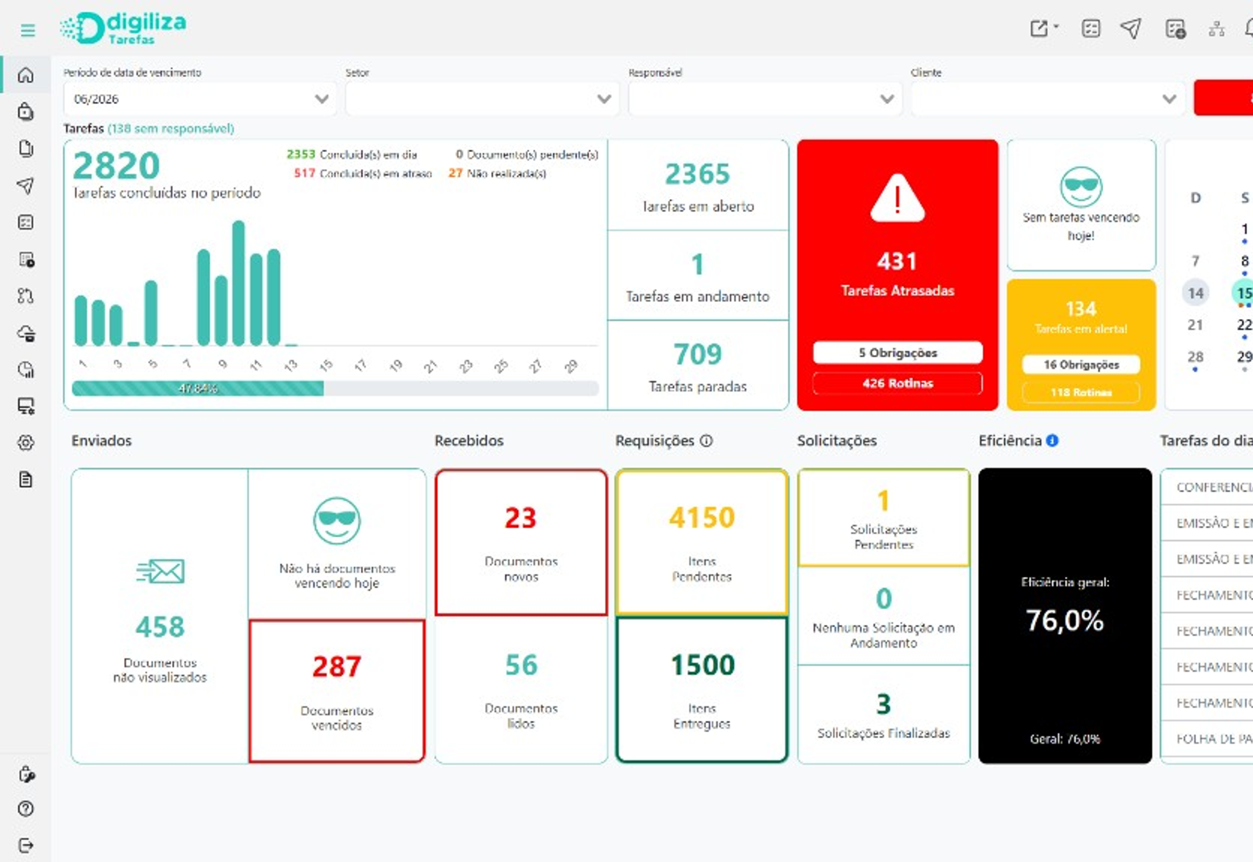Open the 1500 Itens Entregues tile
The image size is (1253, 862).
click(702, 690)
